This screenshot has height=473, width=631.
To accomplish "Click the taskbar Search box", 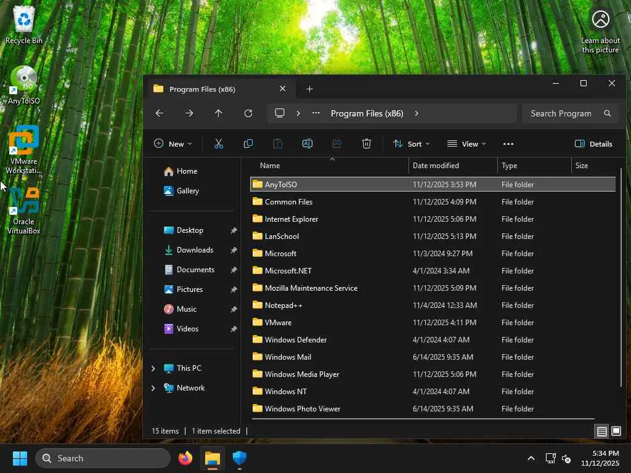I will tap(103, 458).
